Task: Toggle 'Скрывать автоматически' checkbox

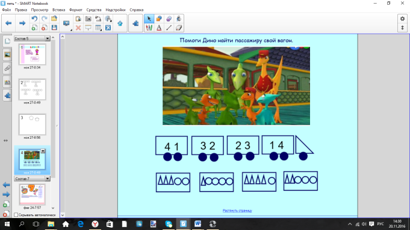Action: pos(16,215)
